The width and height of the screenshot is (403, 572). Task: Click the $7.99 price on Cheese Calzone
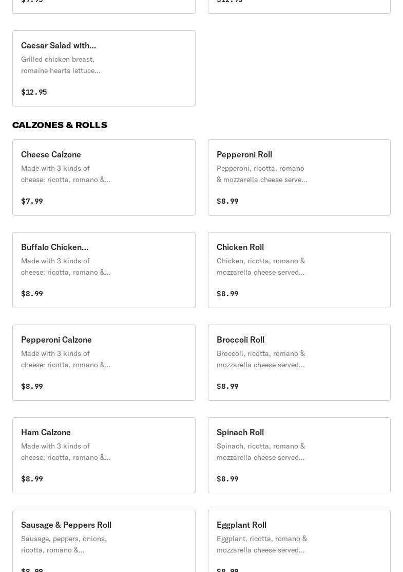[x=32, y=201]
